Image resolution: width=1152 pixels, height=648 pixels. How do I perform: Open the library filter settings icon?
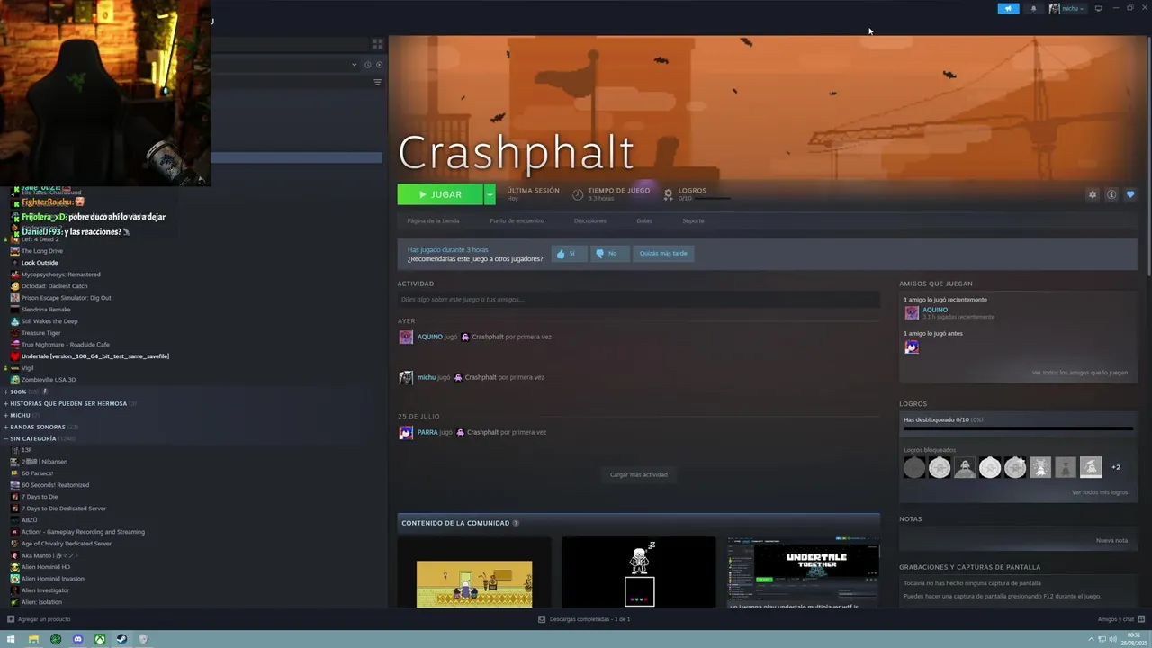377,82
